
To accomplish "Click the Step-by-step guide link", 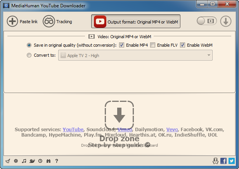I will click(x=119, y=145).
